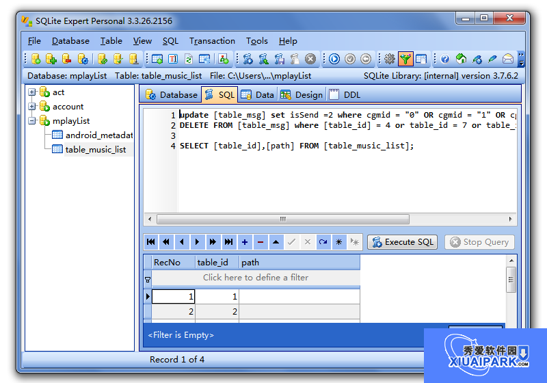Click the New View diagram icon
Image resolution: width=547 pixels, height=383 pixels.
pos(224,59)
